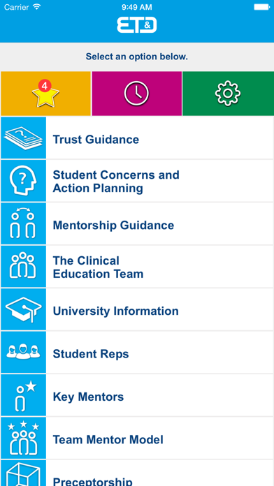274x486 pixels.
Task: Open settings with the gear icon
Action: (x=228, y=94)
